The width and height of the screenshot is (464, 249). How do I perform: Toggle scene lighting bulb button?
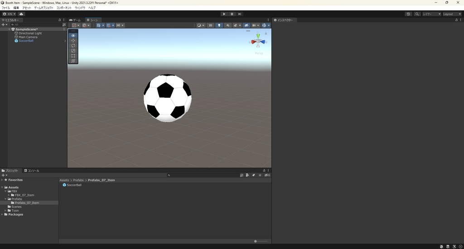(219, 25)
